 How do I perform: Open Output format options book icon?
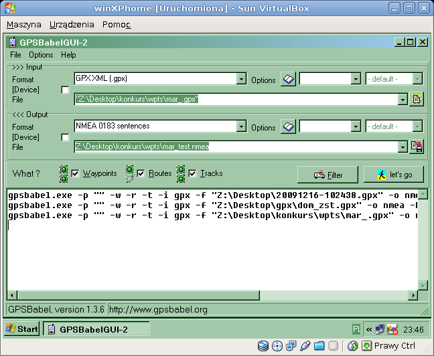click(288, 126)
